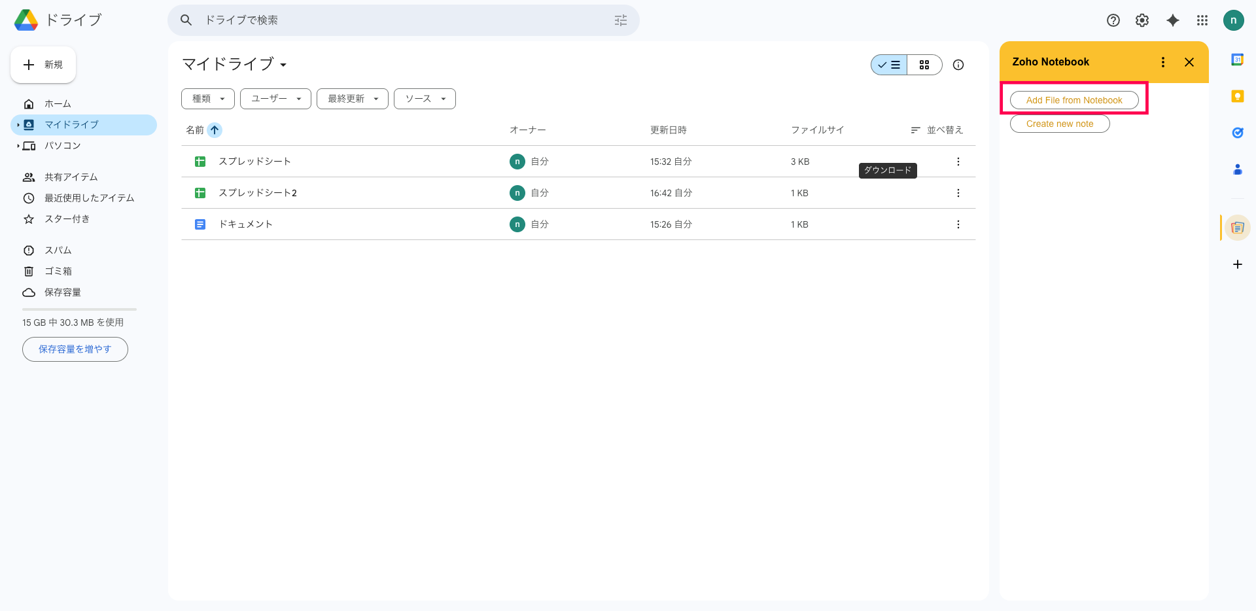
Task: Open the 種類 filter dropdown
Action: click(208, 99)
